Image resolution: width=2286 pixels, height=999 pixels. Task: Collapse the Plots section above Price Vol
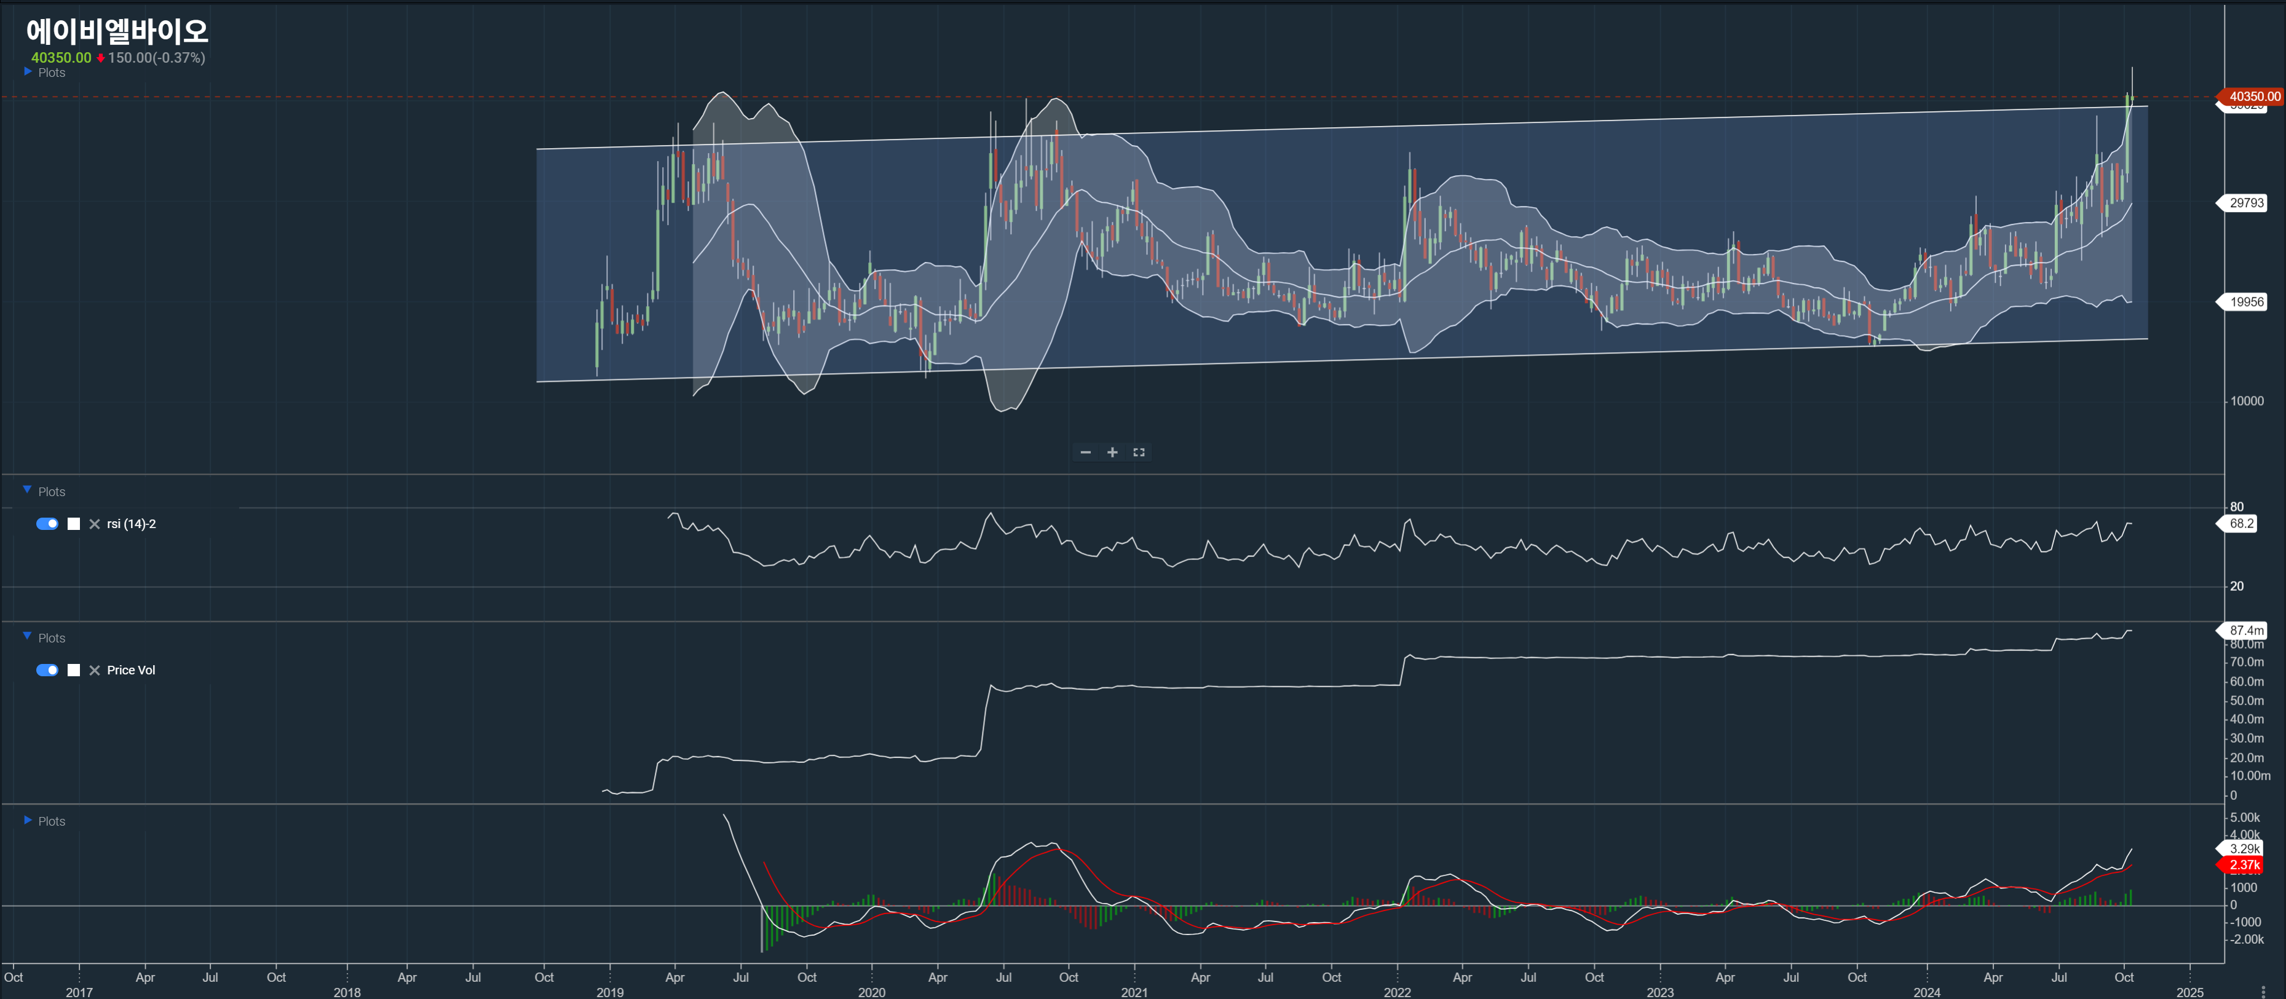(28, 637)
